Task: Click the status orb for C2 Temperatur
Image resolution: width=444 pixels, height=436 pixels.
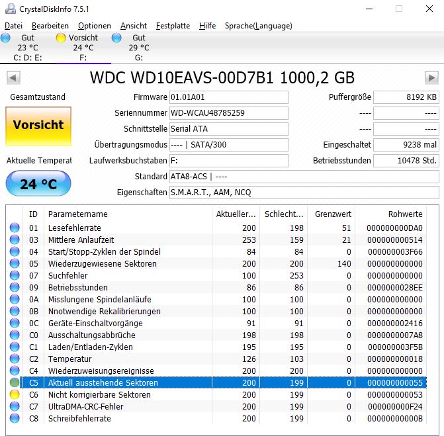Action: pos(15,359)
